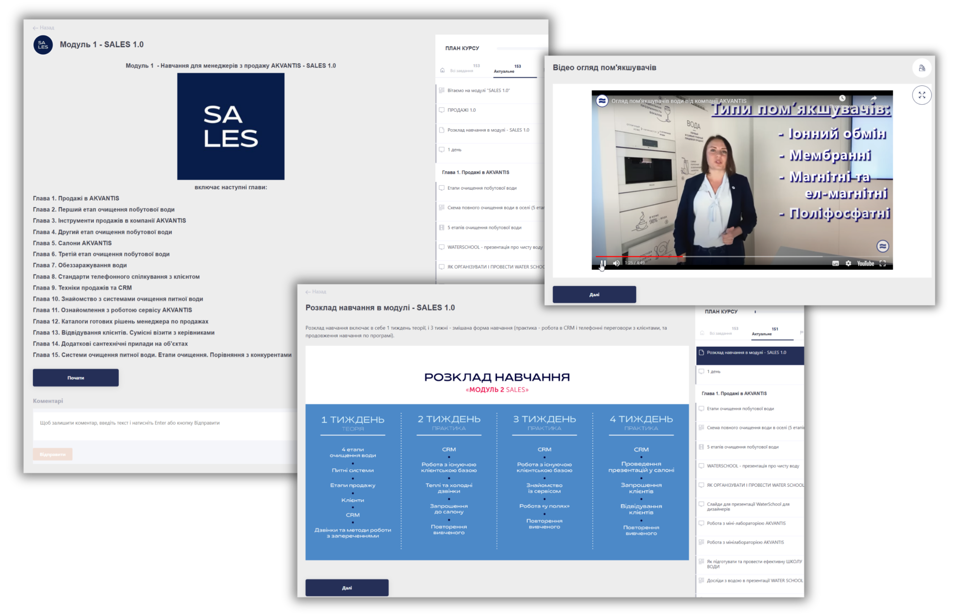
Task: Click the round SALES logo next to module title
Action: click(43, 45)
